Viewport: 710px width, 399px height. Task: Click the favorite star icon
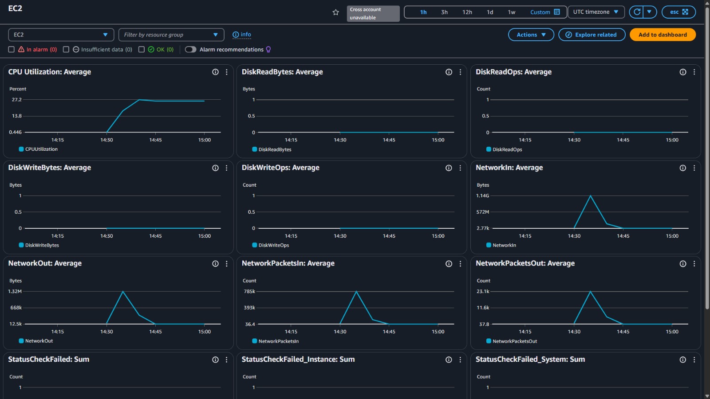coord(335,12)
